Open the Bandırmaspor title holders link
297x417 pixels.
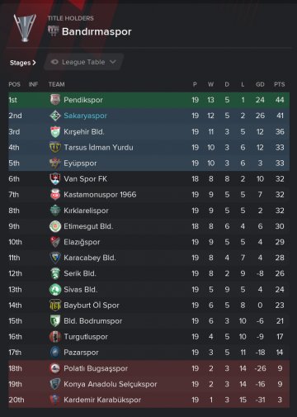(97, 31)
